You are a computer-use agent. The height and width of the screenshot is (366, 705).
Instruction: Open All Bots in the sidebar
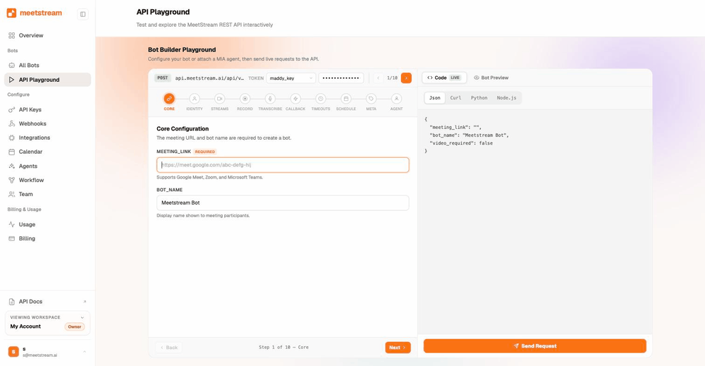29,65
